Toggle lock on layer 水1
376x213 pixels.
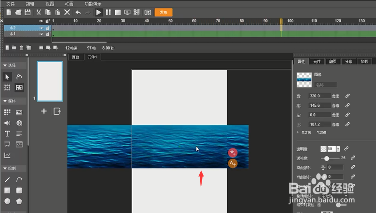(x=48, y=34)
